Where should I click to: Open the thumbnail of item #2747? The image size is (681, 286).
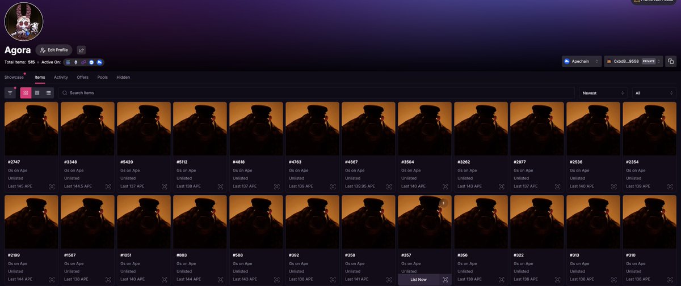31,129
